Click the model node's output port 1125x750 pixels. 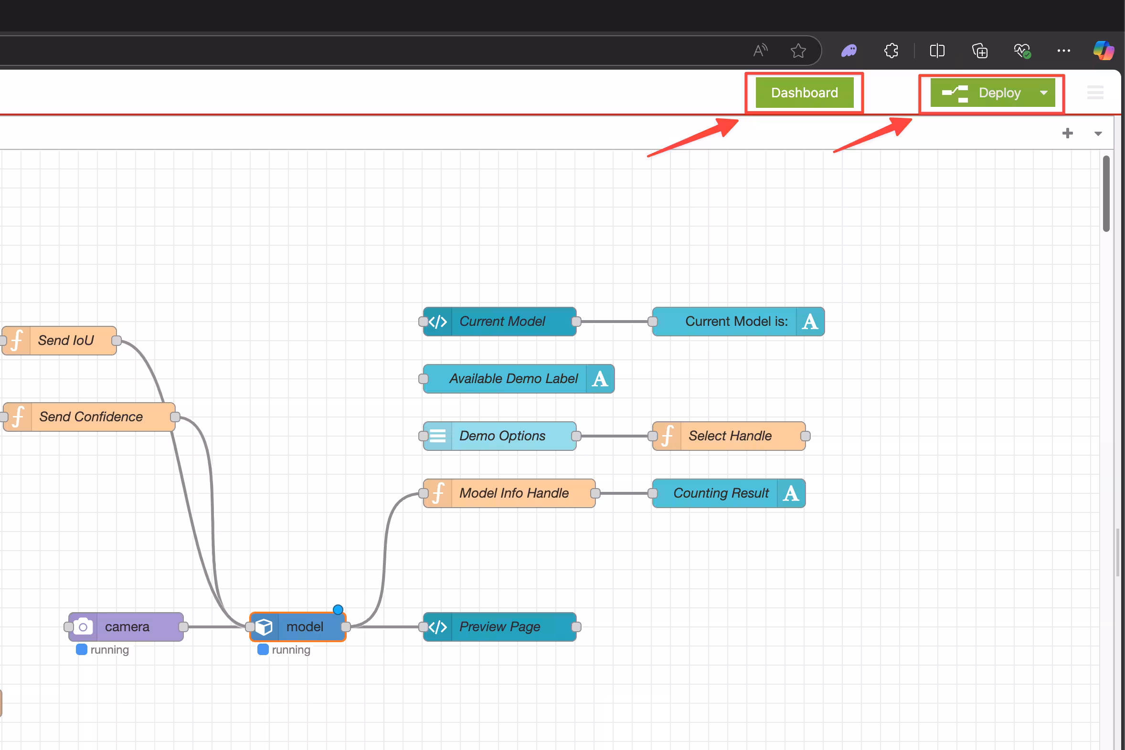click(346, 626)
